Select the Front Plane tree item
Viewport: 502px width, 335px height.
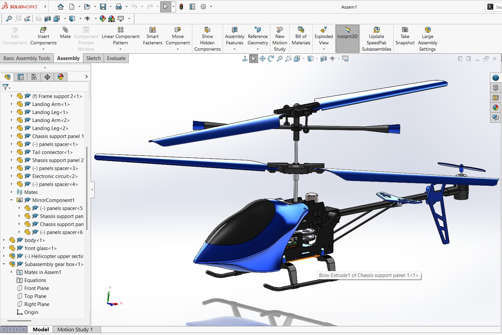36,288
